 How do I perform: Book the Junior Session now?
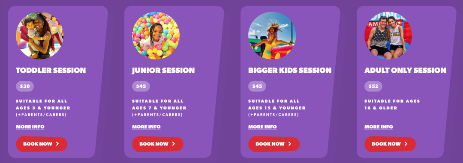(158, 144)
